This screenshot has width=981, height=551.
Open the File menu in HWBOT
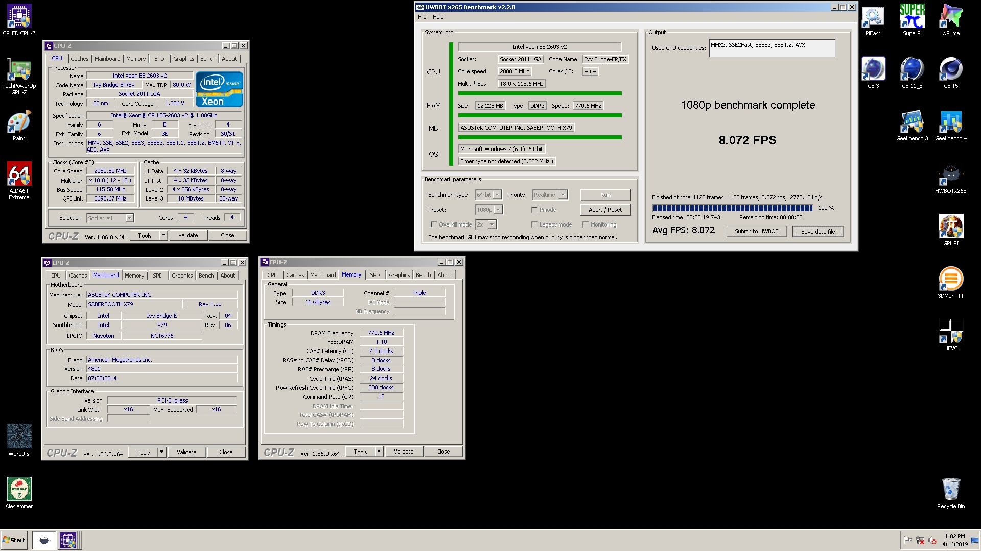point(422,17)
